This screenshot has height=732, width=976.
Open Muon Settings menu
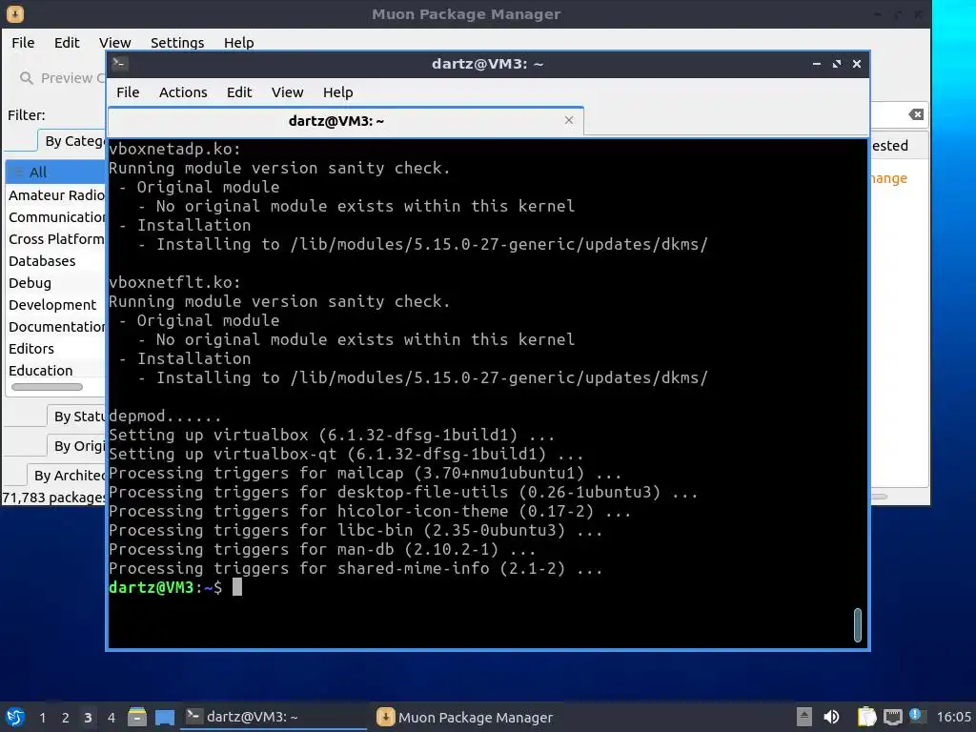177,42
